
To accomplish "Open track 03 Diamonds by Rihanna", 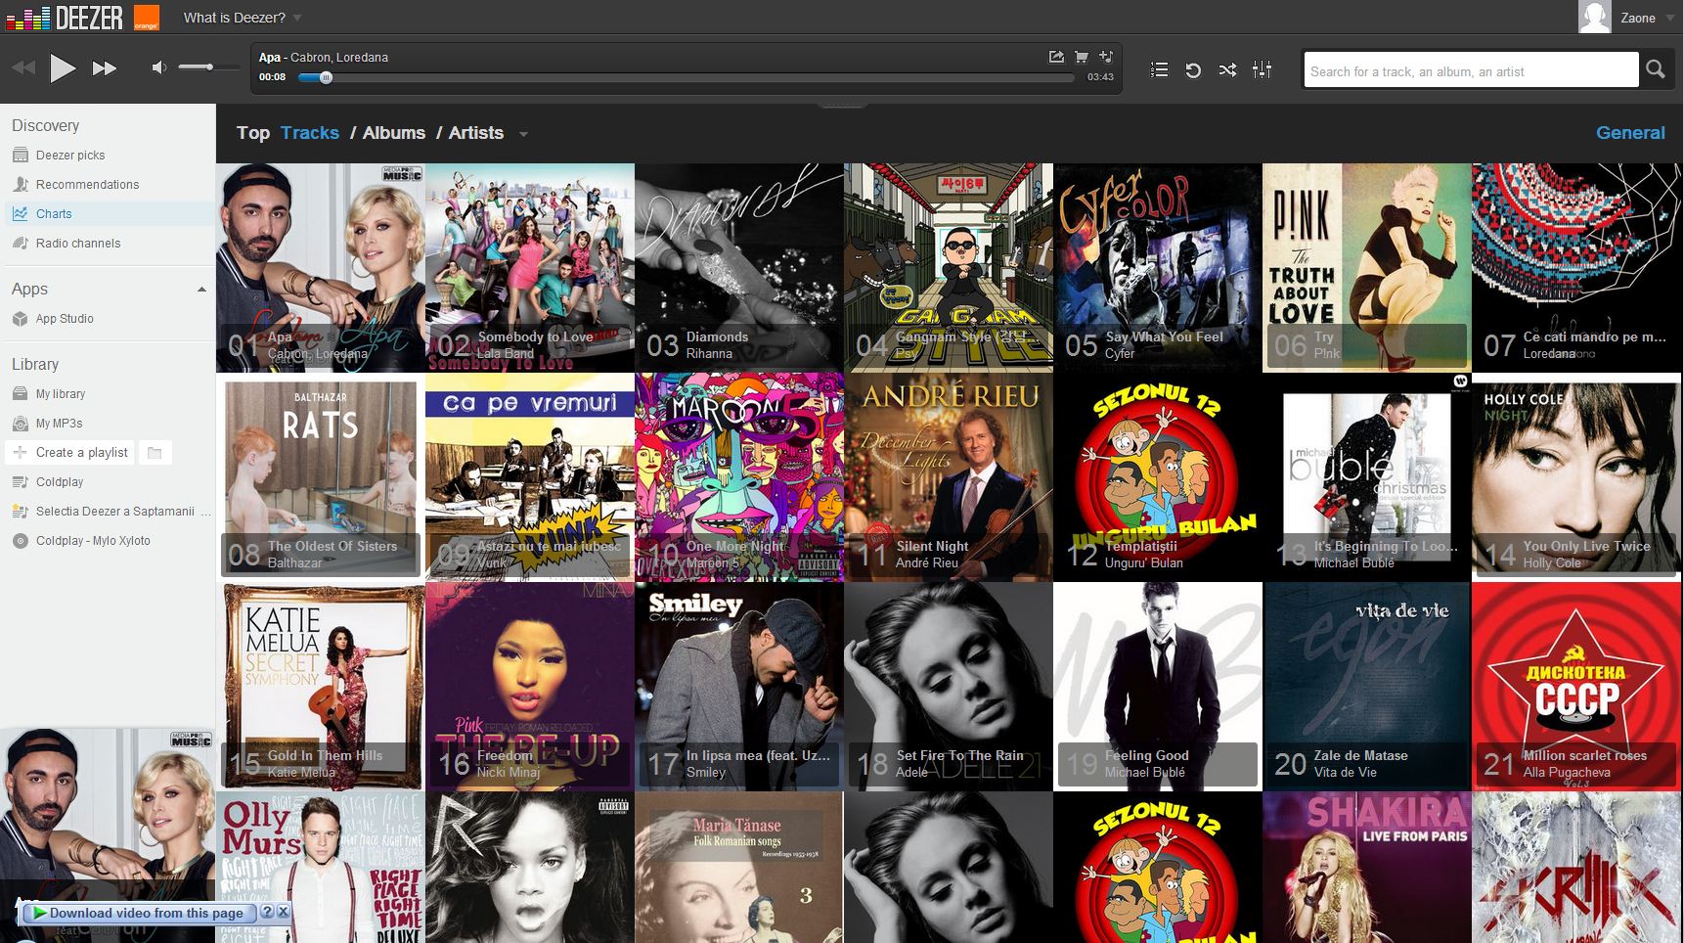I will [x=739, y=268].
